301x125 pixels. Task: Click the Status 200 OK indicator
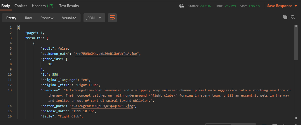click(200, 6)
